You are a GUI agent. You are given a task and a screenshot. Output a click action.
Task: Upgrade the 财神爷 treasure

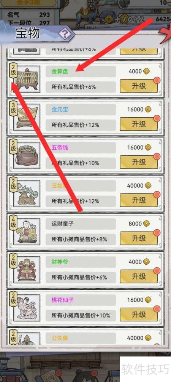139,277
